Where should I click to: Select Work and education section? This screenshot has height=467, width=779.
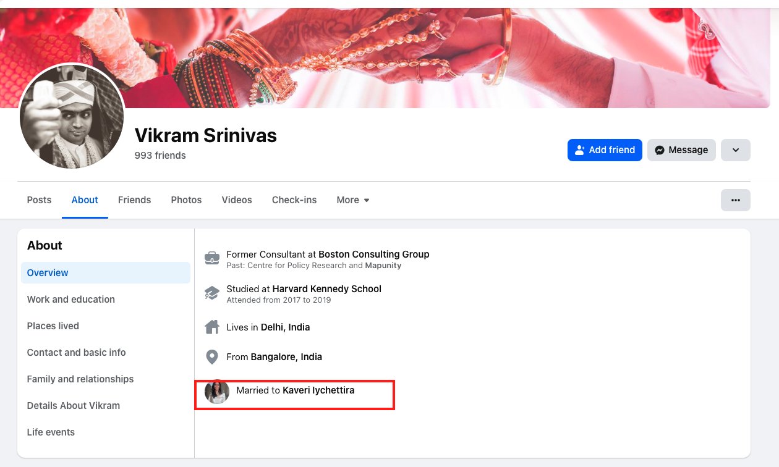tap(71, 300)
